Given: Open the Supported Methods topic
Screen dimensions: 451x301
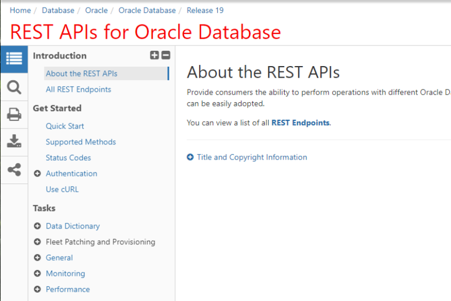Looking at the screenshot, I should tap(81, 142).
